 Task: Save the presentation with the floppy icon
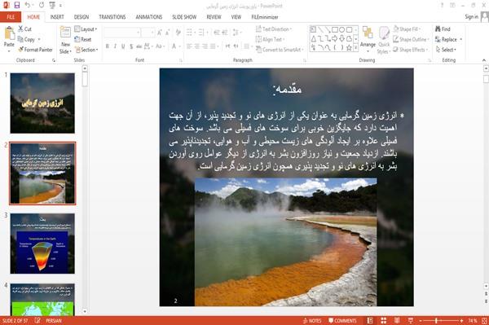(17, 5)
